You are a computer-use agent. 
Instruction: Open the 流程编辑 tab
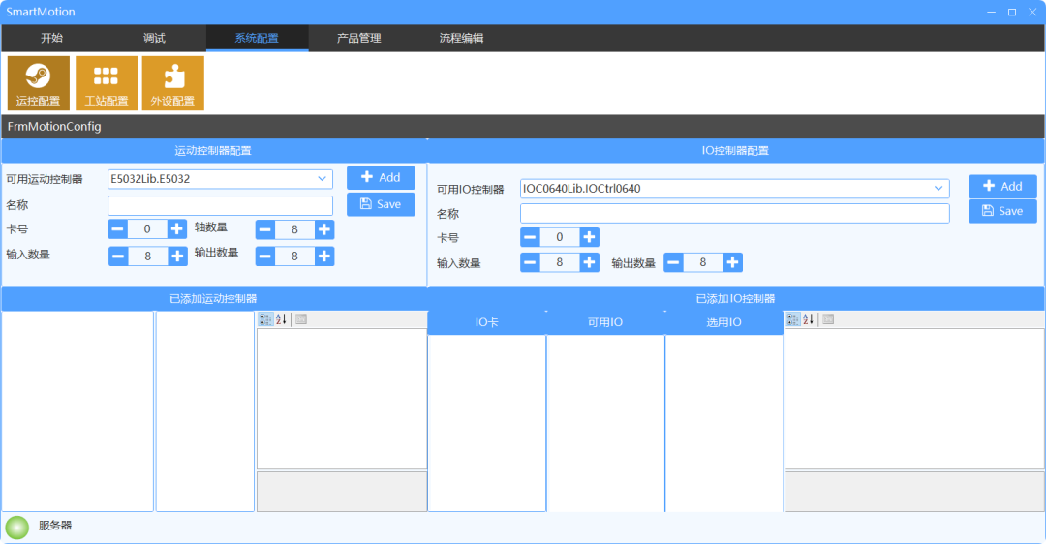[x=461, y=38]
